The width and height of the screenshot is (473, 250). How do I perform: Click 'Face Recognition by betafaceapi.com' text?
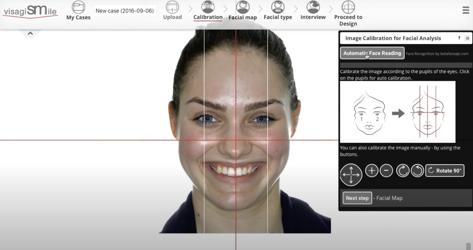[x=437, y=54]
